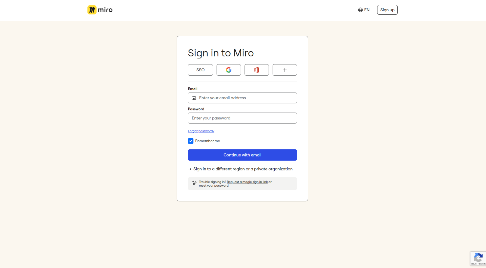The image size is (486, 268).
Task: Click reset your password link
Action: pos(214,185)
